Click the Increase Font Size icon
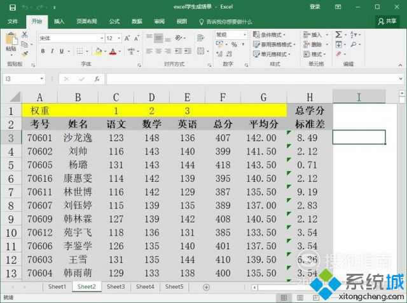 tap(127, 38)
